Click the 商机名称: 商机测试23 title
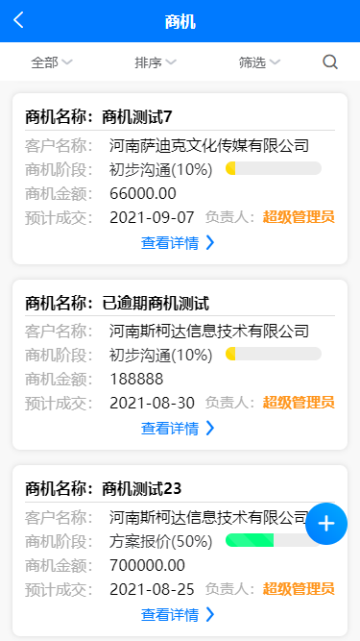Viewport: 360px width, 641px height. pos(104,488)
